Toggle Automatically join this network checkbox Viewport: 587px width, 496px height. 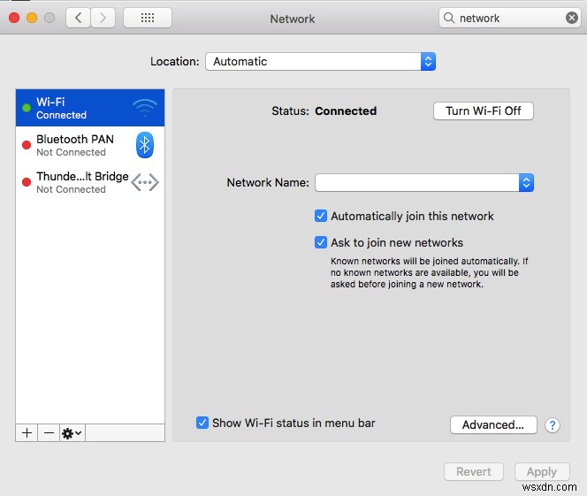pos(320,216)
